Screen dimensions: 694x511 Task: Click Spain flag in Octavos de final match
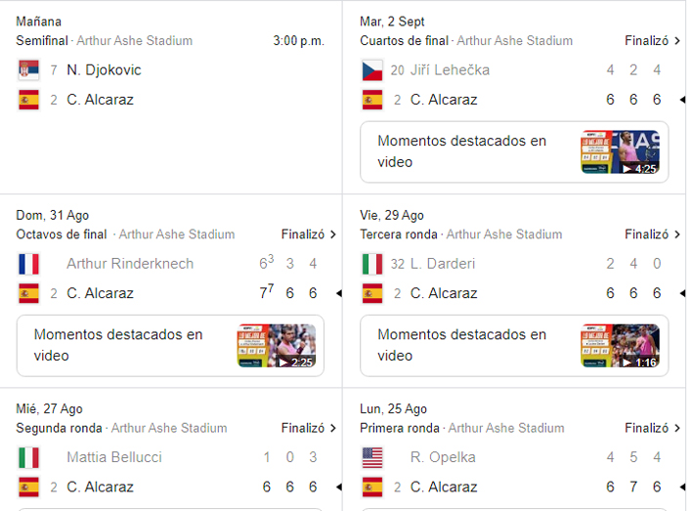[x=28, y=293]
